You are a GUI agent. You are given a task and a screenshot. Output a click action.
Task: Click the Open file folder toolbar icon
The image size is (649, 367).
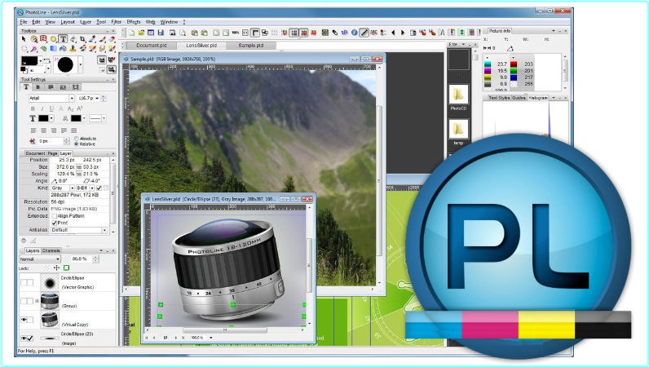coord(142,33)
